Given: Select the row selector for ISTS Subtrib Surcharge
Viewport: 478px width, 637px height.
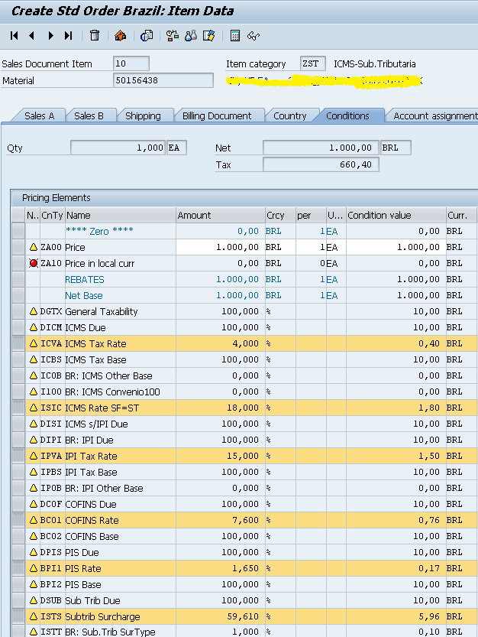Looking at the screenshot, I should coord(18,616).
